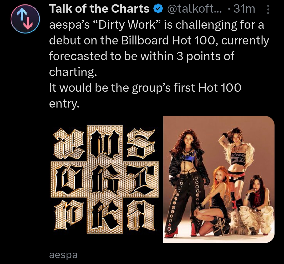Click the @talkoft… username handle
284x264 pixels.
click(194, 9)
